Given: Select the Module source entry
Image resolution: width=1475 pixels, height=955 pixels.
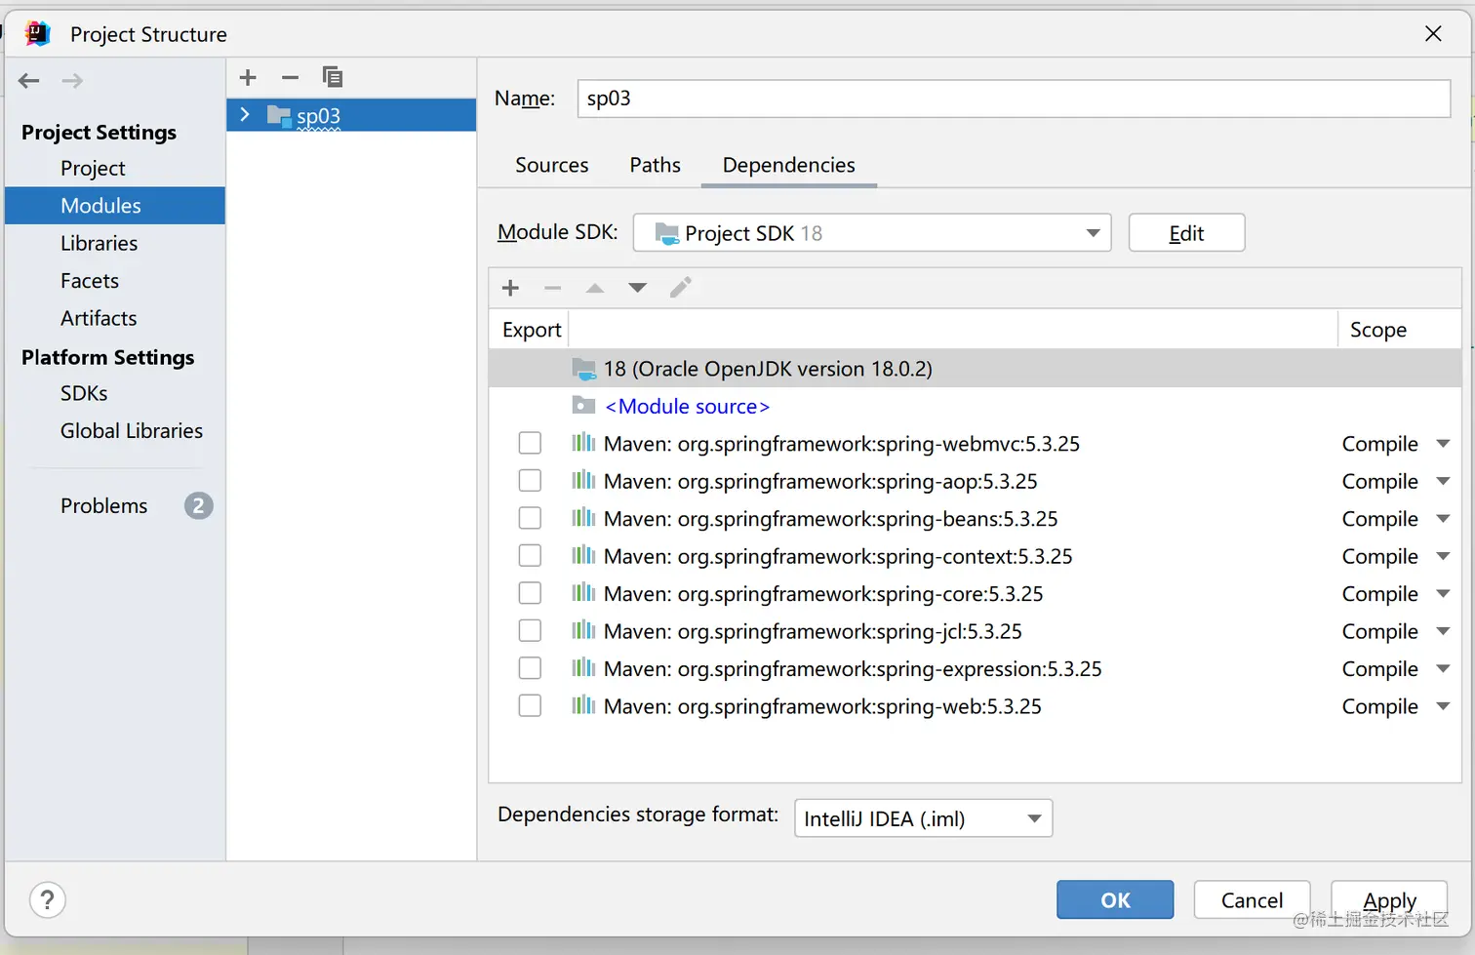Looking at the screenshot, I should 687,406.
